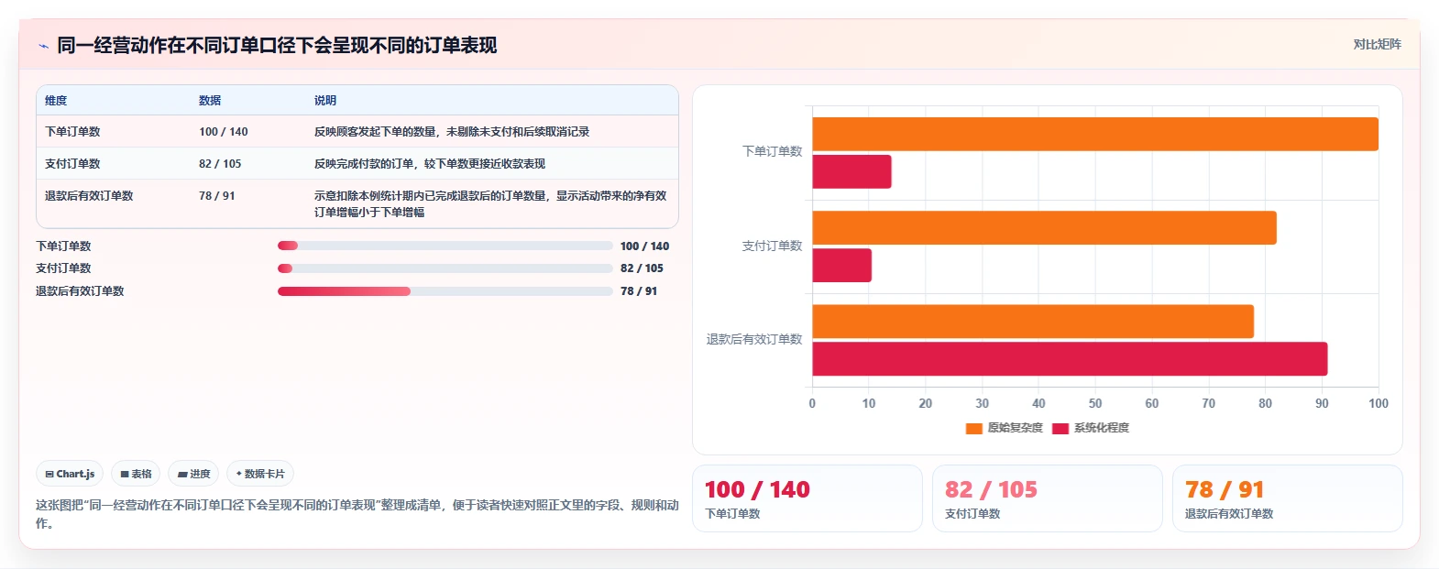Select the 下单订单数 table row cell
This screenshot has height=569, width=1439.
click(72, 132)
